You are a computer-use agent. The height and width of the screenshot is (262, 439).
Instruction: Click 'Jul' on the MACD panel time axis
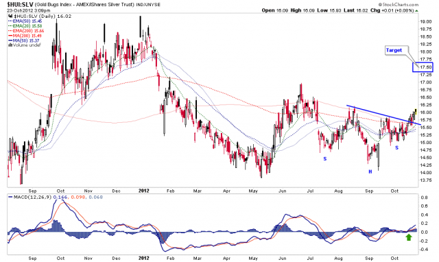(x=310, y=259)
